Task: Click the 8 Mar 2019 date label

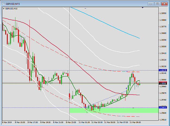Action: (7, 122)
